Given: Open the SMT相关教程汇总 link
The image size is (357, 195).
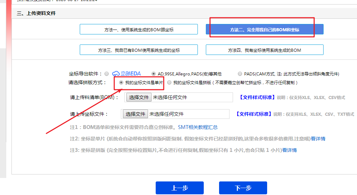Looking at the screenshot, I should click(198, 127).
